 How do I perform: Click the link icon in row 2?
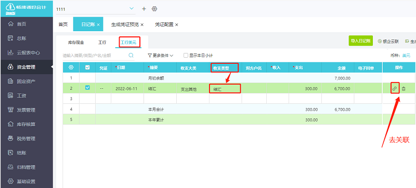coord(395,88)
